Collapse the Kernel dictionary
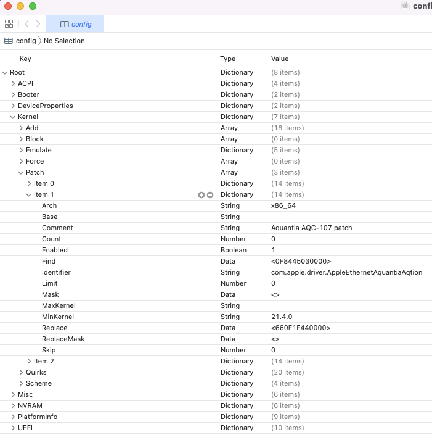 [x=13, y=117]
